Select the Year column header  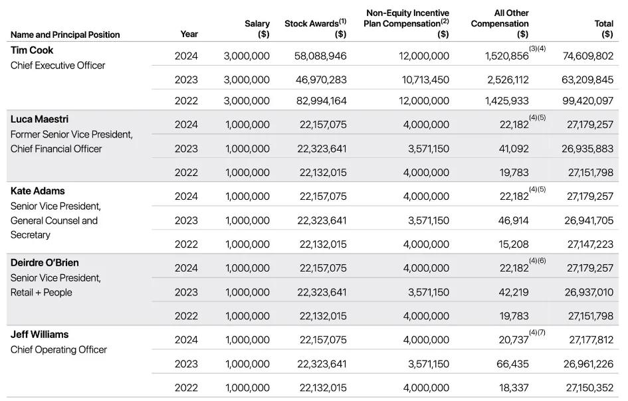pyautogui.click(x=187, y=35)
